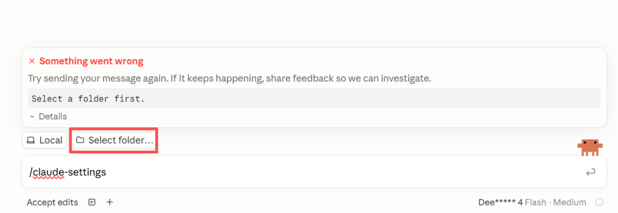Viewport: 618px width, 213px height.
Task: Toggle the Accept edits mode
Action: click(x=53, y=202)
